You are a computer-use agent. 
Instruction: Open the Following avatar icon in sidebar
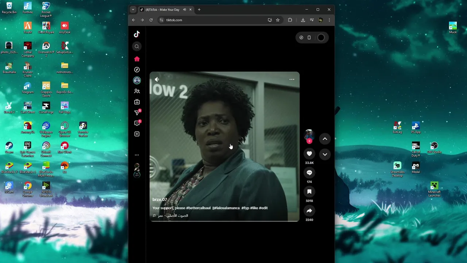tap(137, 80)
